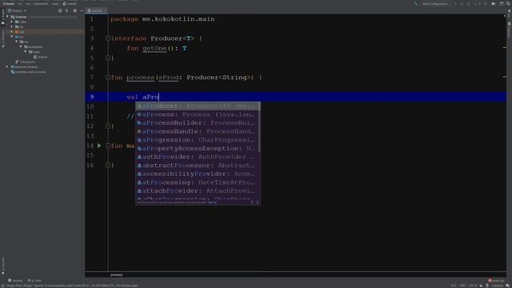
Task: Click the Stop icon in top toolbar
Action: (x=486, y=3)
